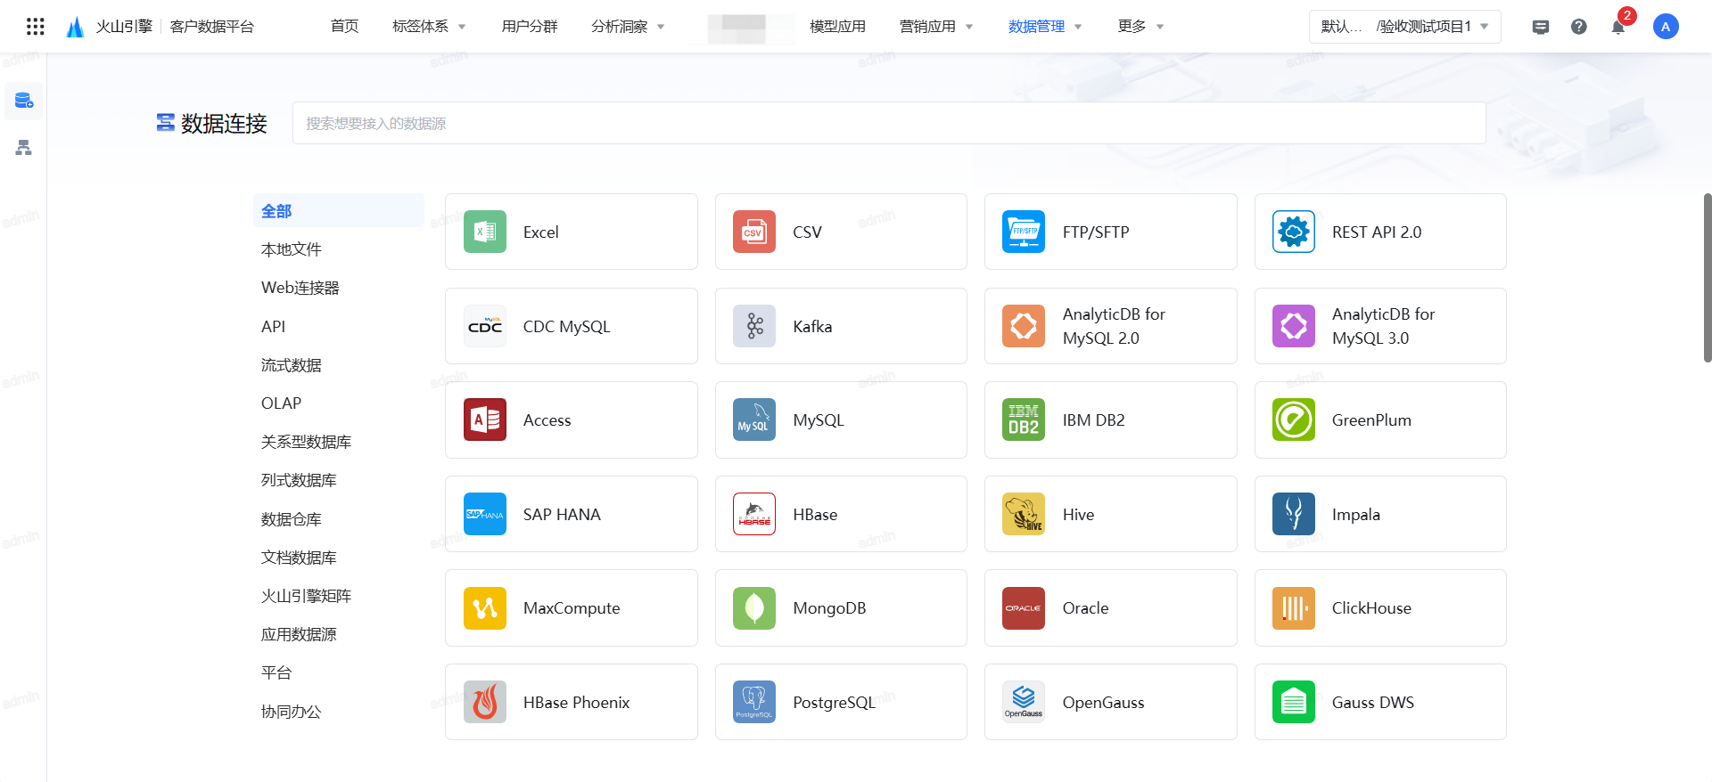Viewport: 1712px width, 782px height.
Task: Click the PostgreSQL elephant icon
Action: 754,702
